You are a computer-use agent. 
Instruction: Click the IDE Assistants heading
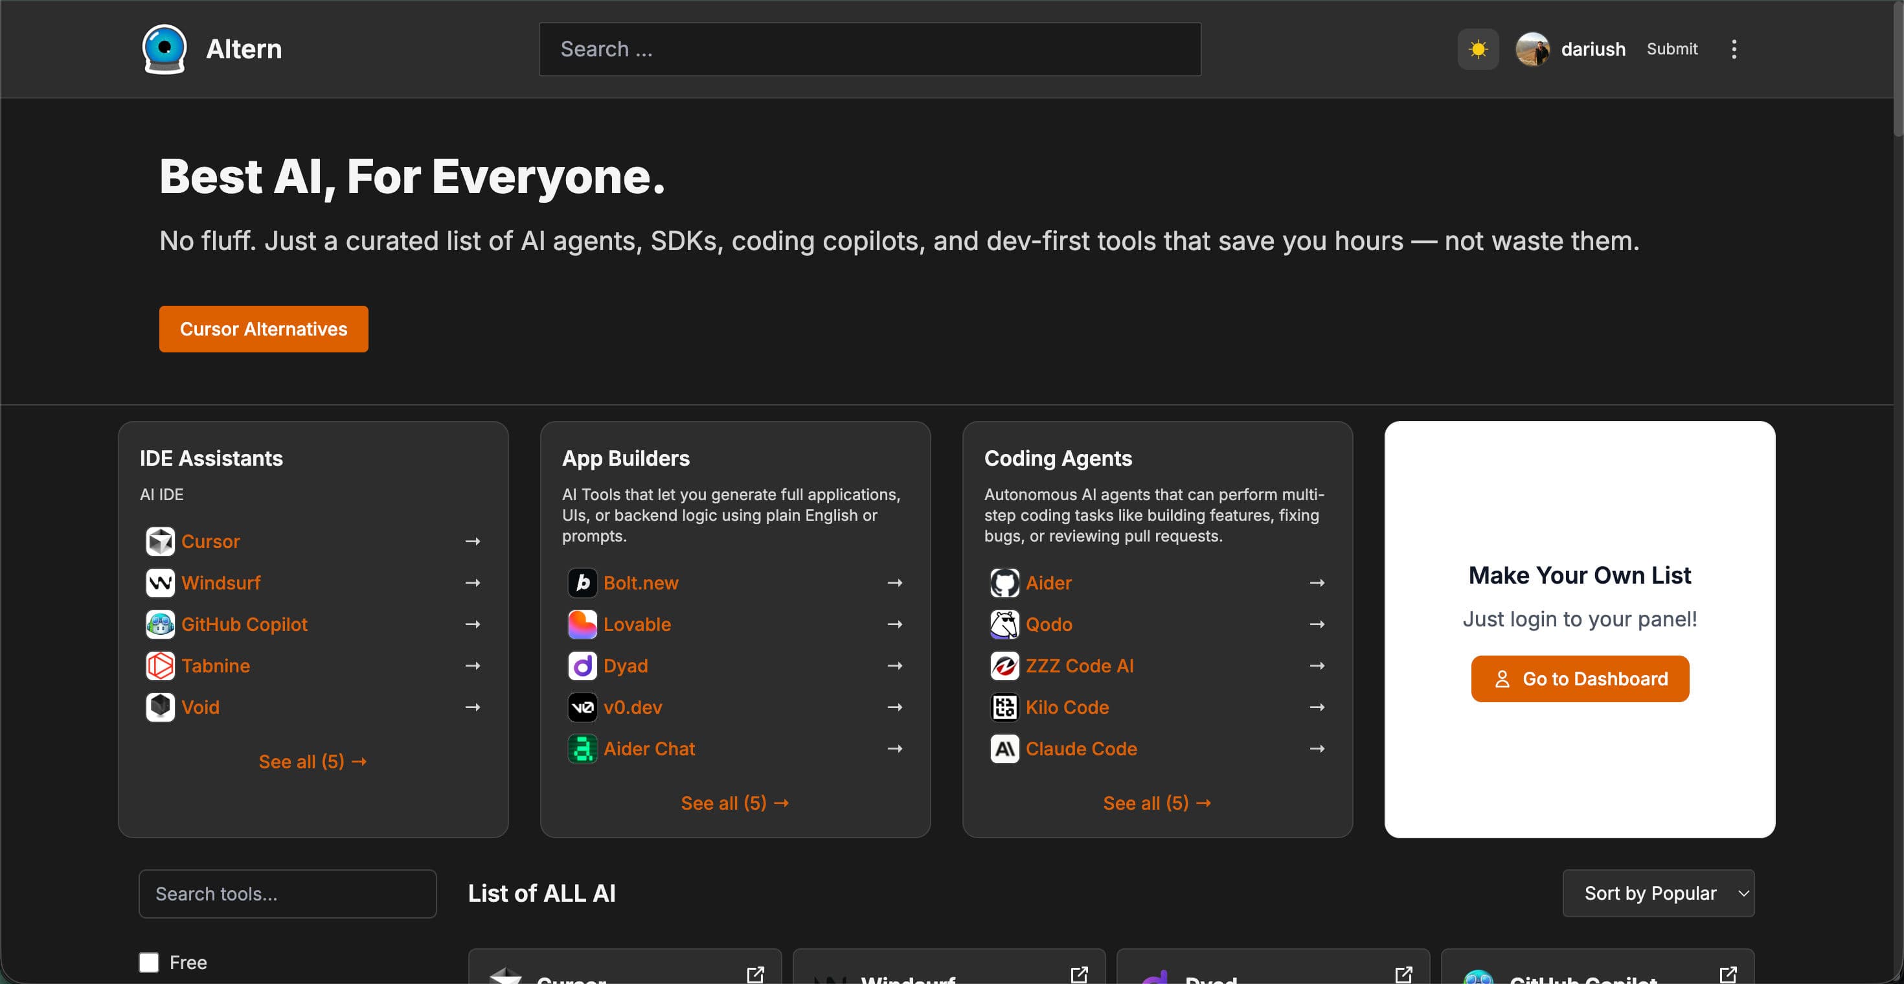(211, 459)
